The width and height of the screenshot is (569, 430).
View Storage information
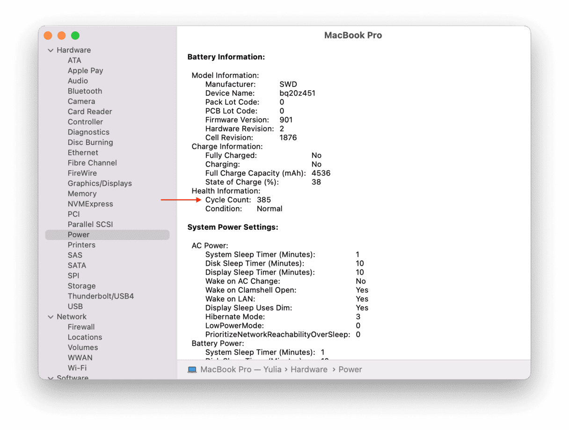(81, 287)
